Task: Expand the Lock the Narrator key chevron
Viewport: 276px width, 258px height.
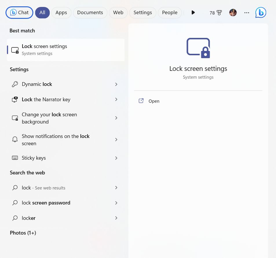Action: click(x=116, y=99)
